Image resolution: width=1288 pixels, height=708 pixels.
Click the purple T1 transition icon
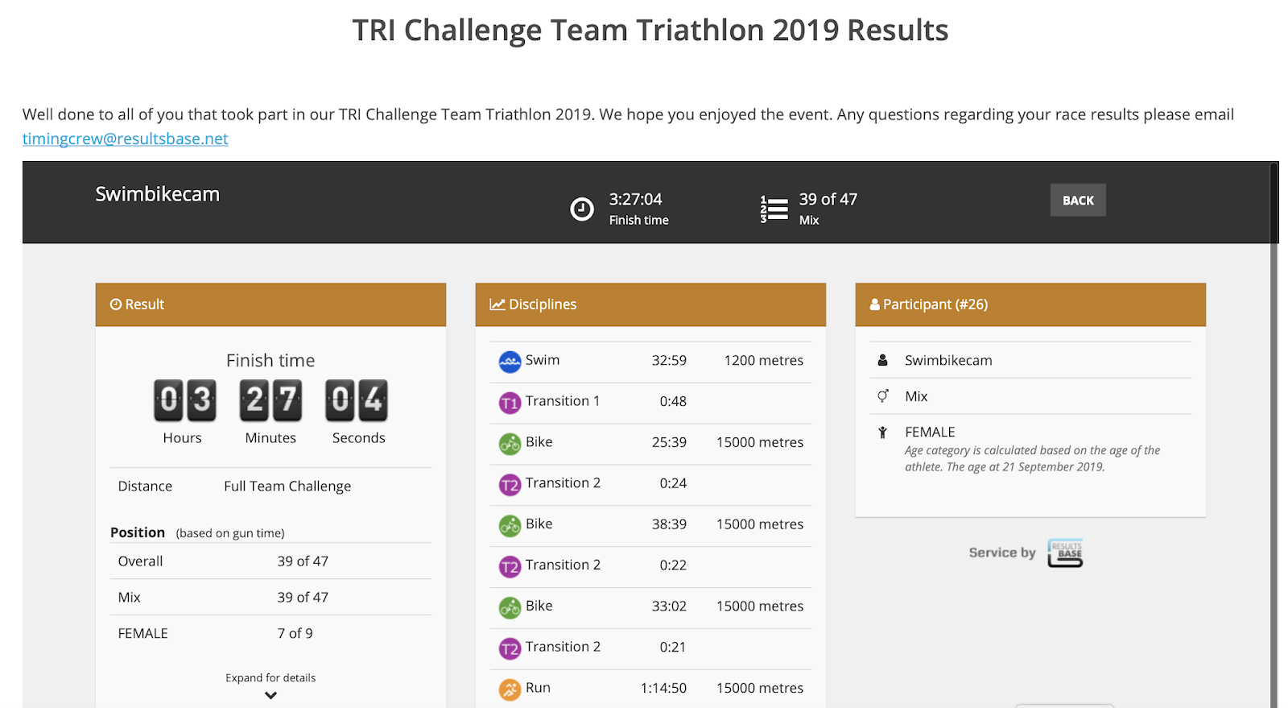[510, 403]
